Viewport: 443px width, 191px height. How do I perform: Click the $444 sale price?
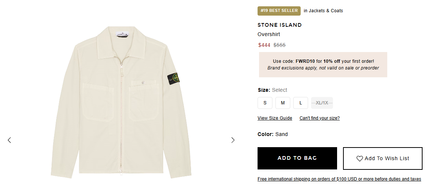pos(264,45)
